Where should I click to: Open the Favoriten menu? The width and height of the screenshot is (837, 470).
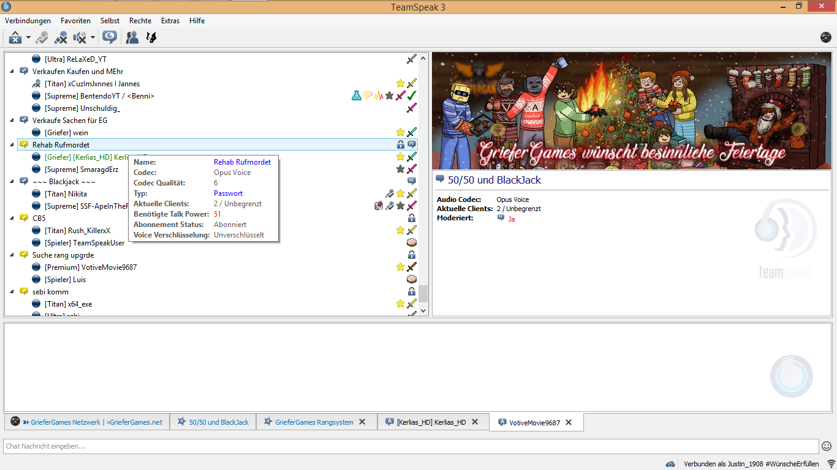coord(75,21)
